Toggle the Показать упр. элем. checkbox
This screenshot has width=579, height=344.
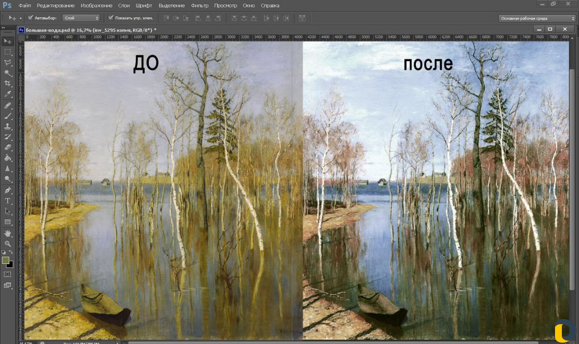point(111,18)
